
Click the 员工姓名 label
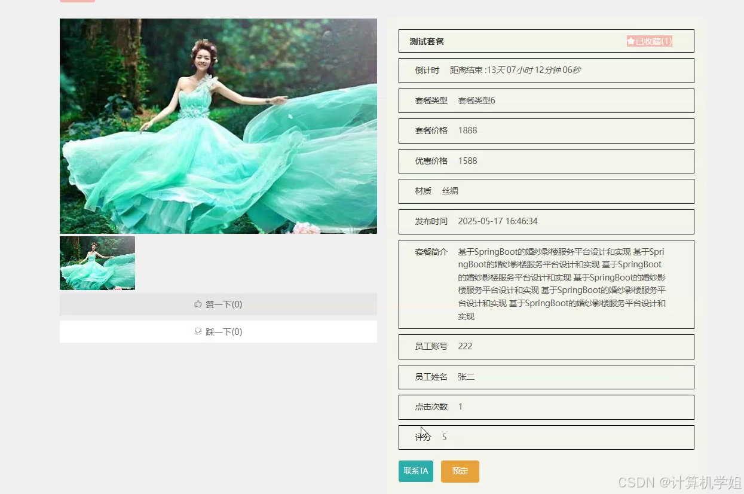(431, 377)
